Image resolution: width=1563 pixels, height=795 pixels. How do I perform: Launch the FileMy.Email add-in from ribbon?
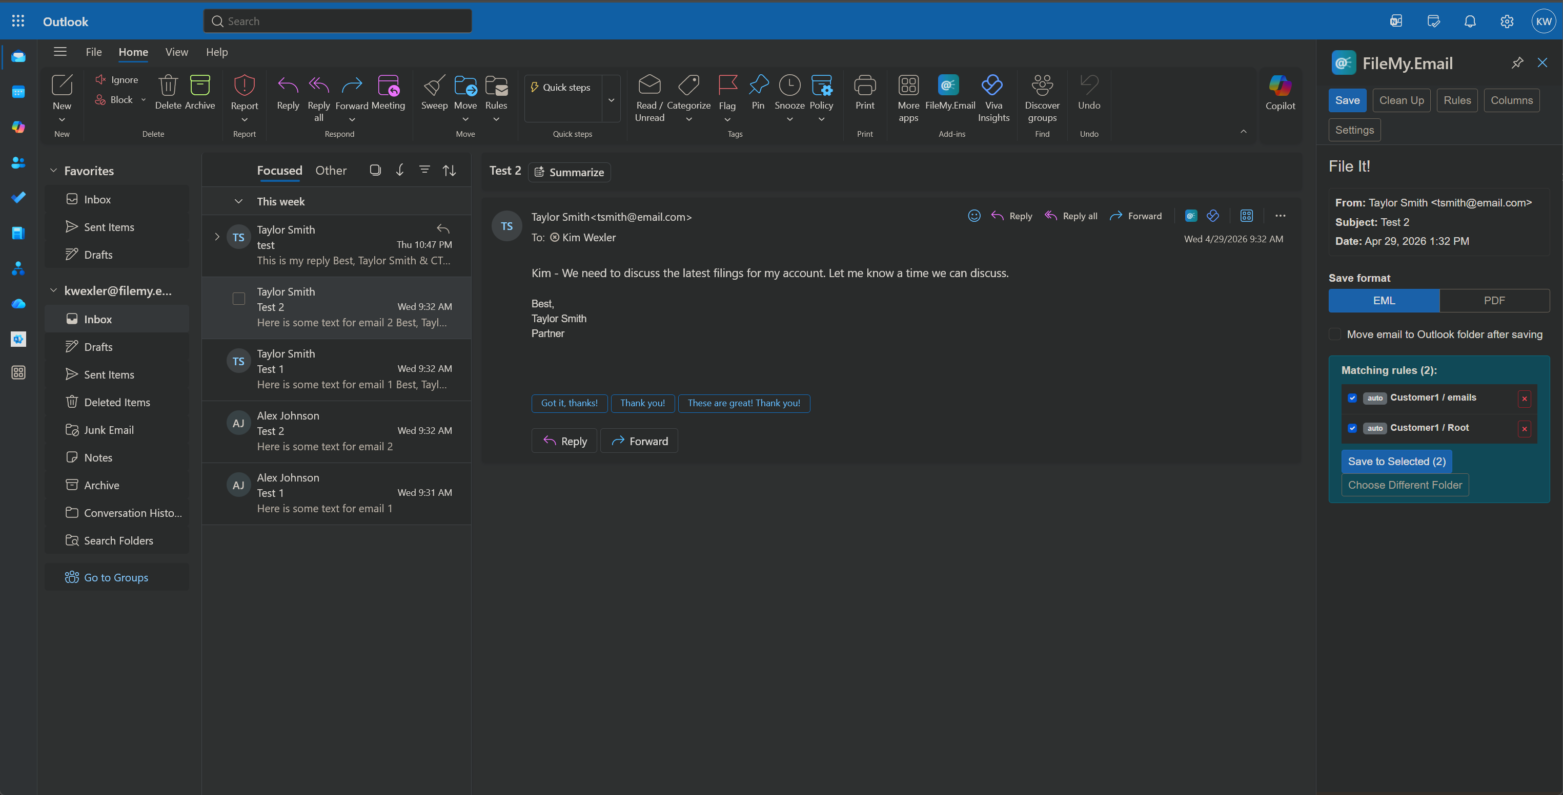point(948,86)
